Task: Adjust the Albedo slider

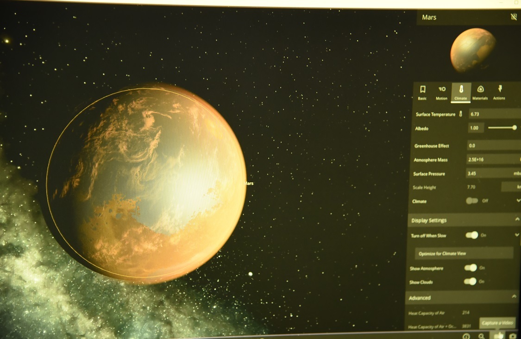Action: tap(502, 128)
